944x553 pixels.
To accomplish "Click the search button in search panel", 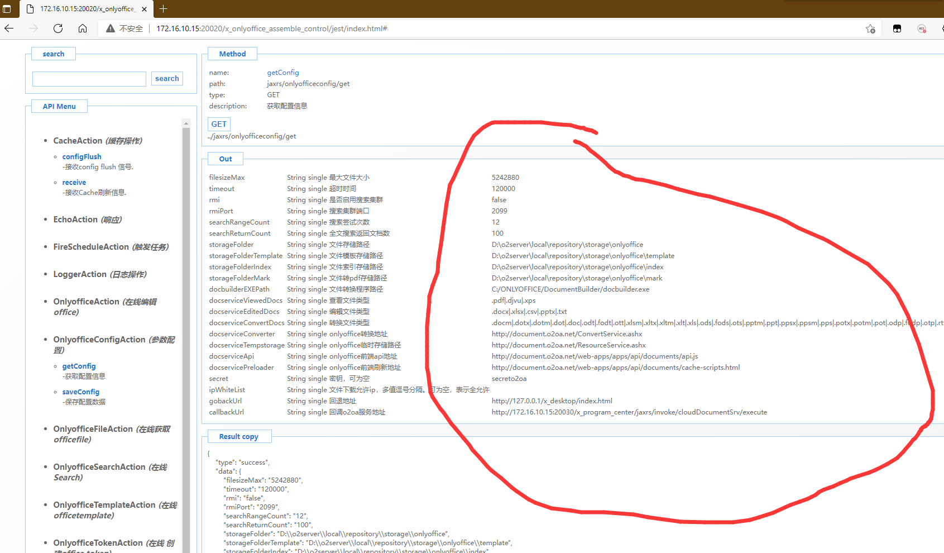I will (x=167, y=79).
